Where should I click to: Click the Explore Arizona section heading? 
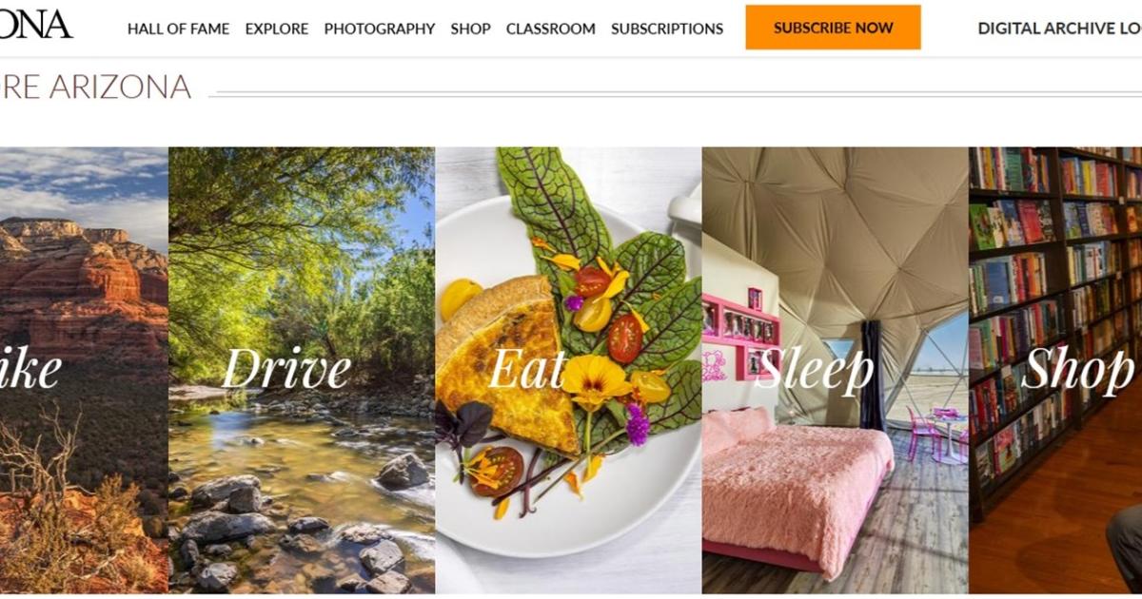[95, 87]
